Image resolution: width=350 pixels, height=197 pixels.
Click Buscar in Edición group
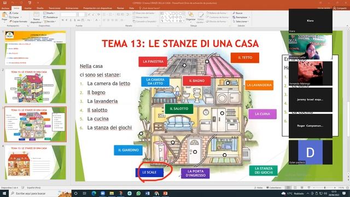coord(238,13)
